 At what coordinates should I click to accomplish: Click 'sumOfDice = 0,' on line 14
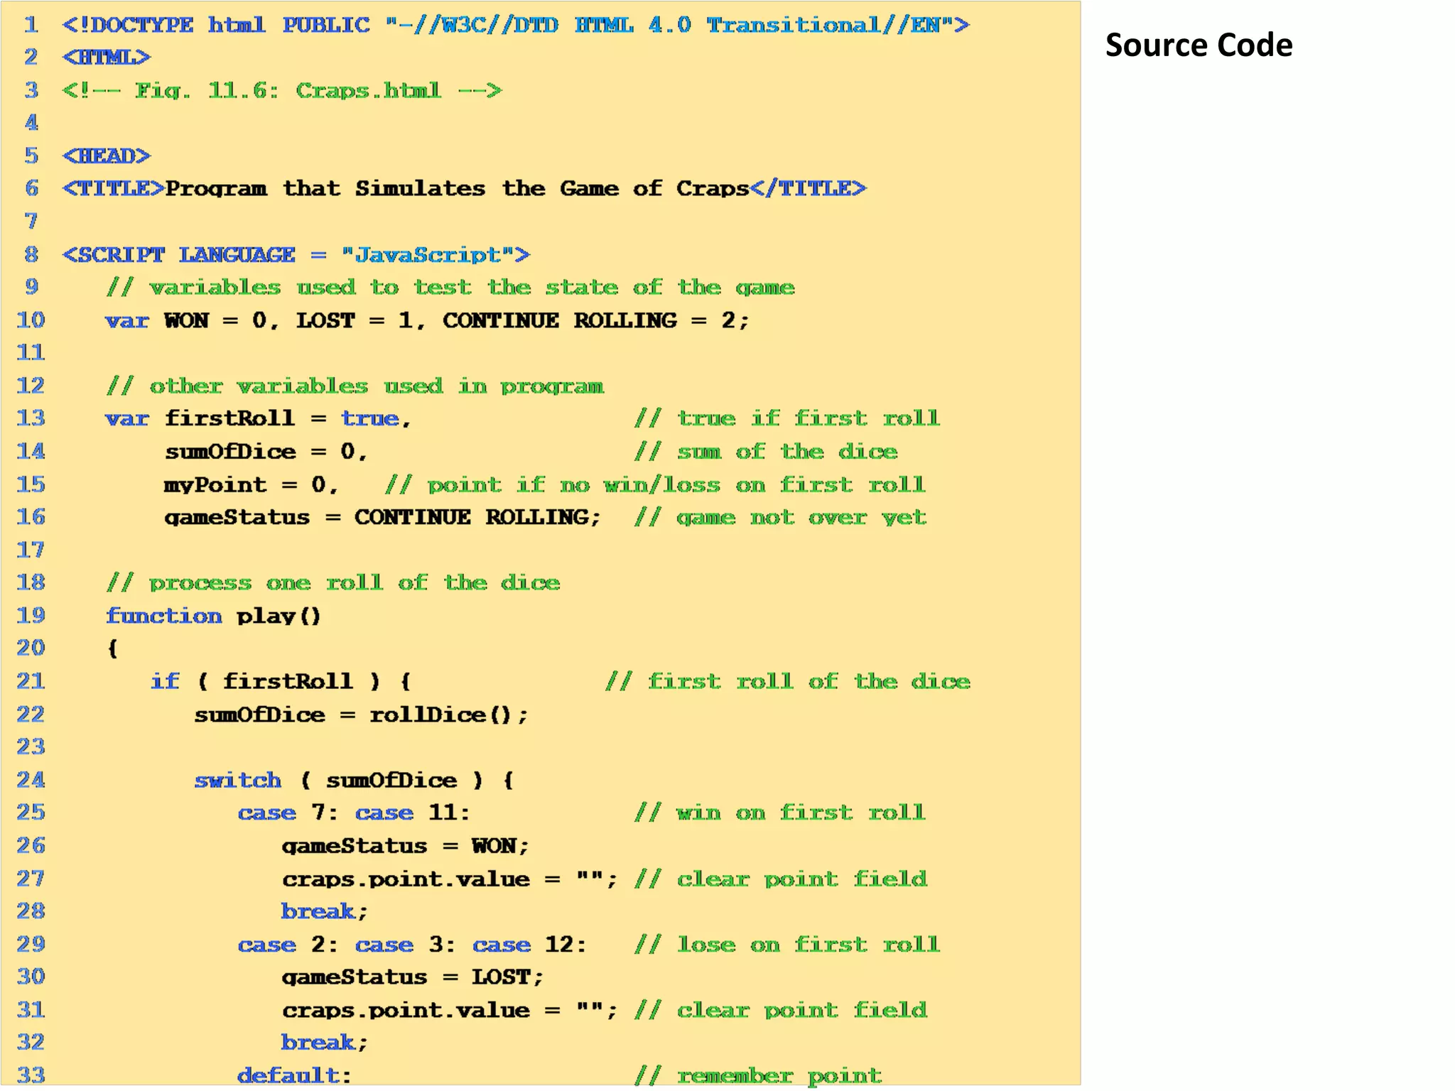pos(266,452)
